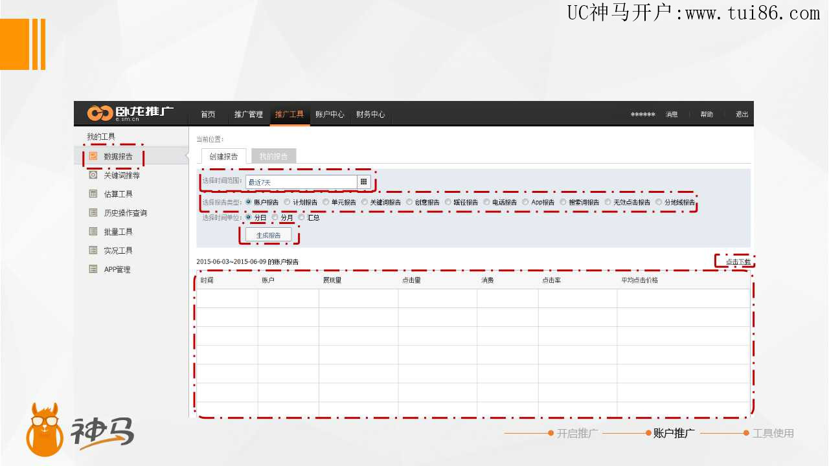Open the 推广工具 menu
The width and height of the screenshot is (829, 466).
[x=290, y=115]
